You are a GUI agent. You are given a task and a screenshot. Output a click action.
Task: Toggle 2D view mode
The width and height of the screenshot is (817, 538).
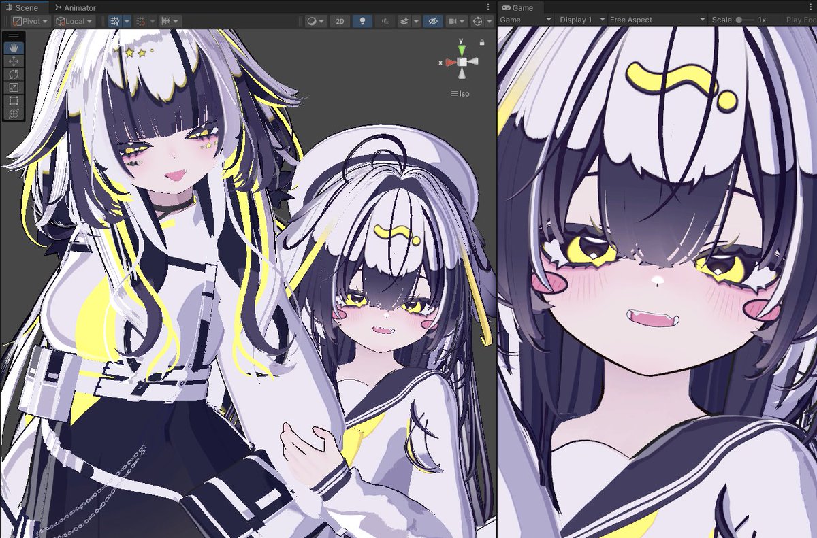tap(340, 21)
